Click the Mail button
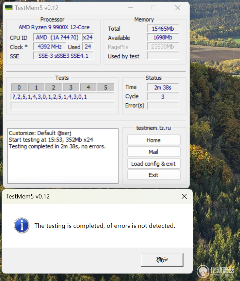 pos(154,152)
